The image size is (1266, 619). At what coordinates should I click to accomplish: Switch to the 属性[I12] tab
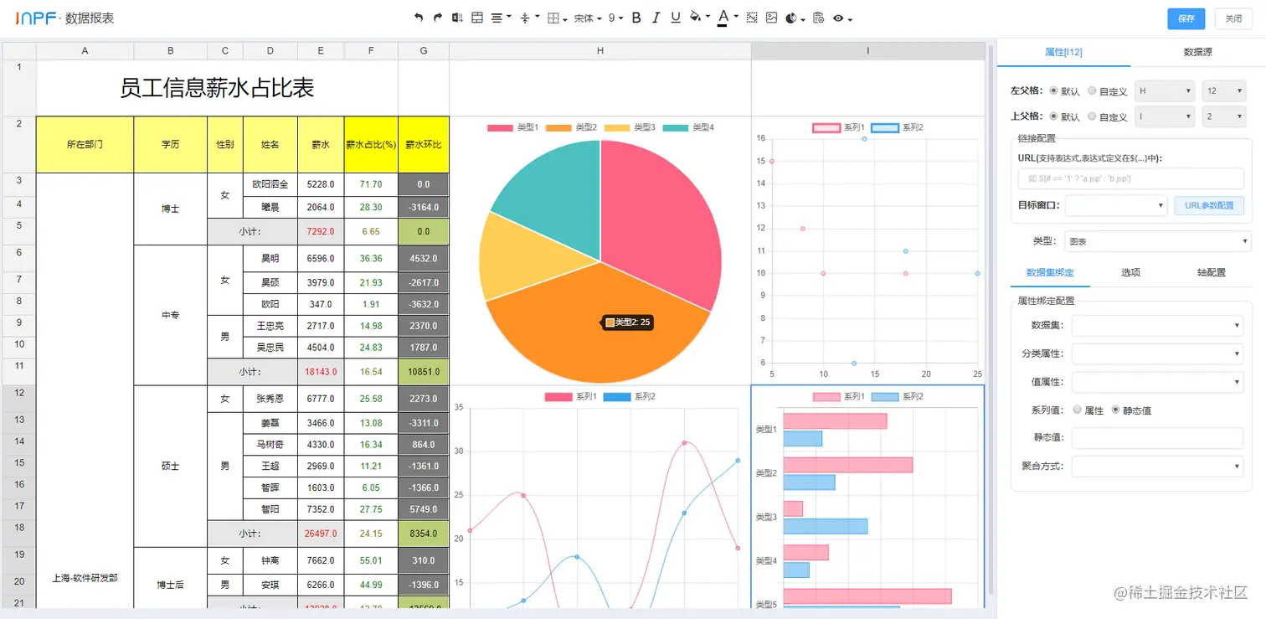[x=1063, y=52]
